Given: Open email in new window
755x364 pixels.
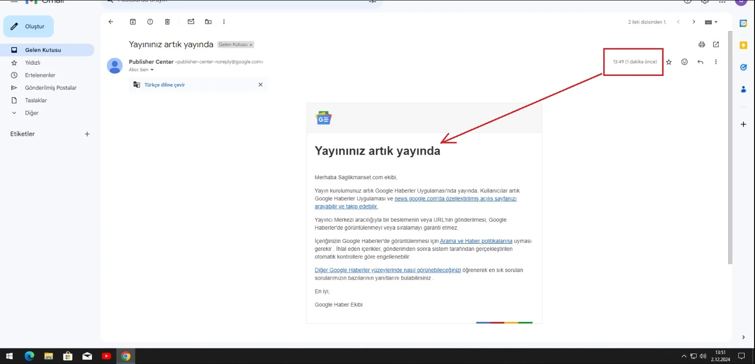Looking at the screenshot, I should 716,44.
